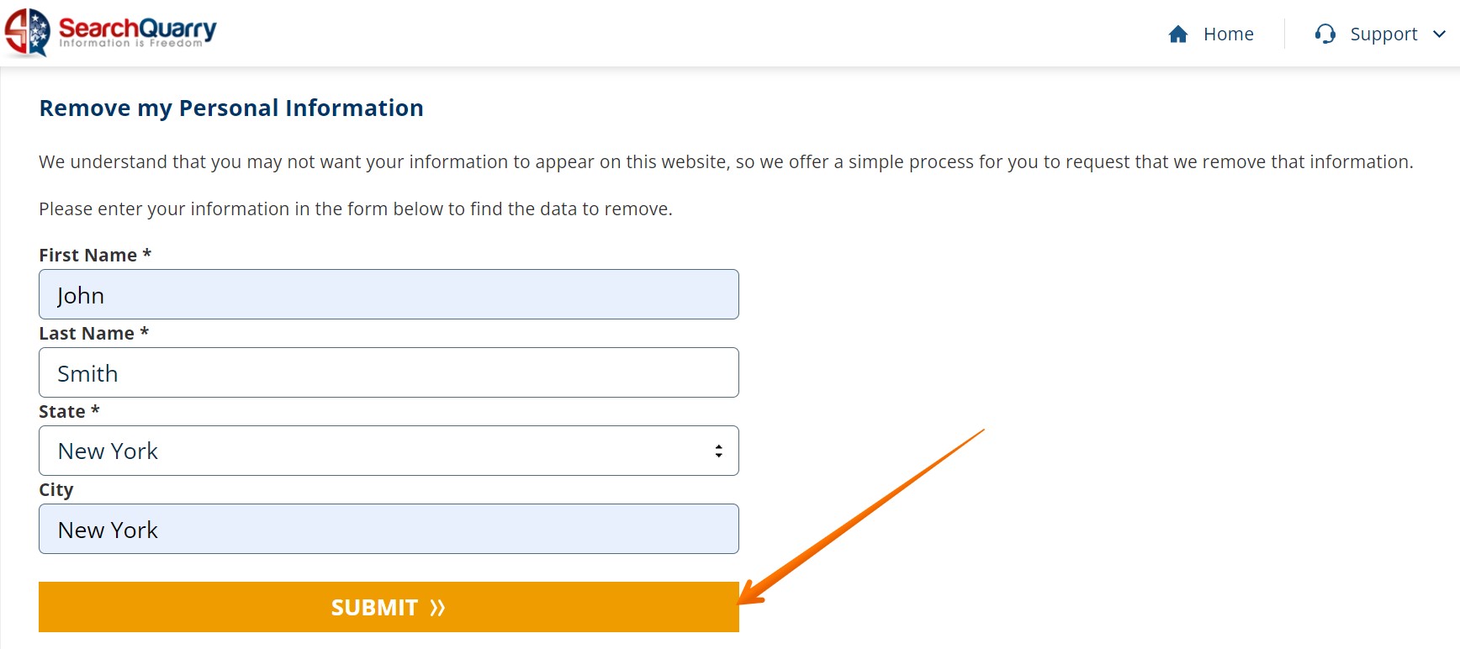
Task: Go to the Home page link
Action: click(1228, 34)
